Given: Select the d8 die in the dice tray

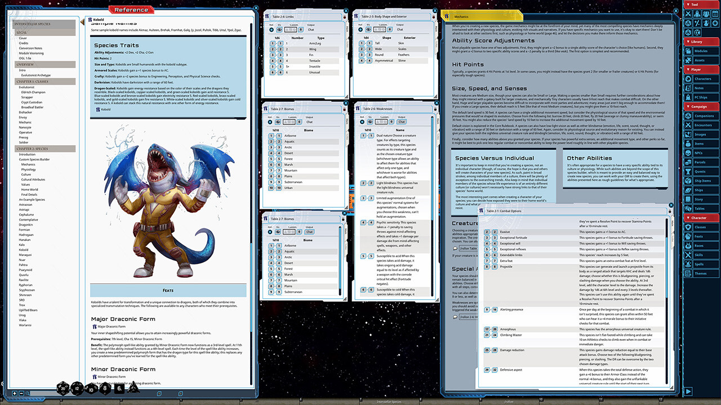Looking at the screenshot, I should pos(105,388).
